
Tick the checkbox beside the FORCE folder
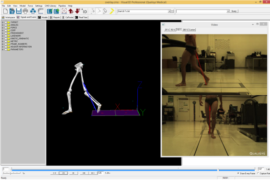[x=6, y=28]
